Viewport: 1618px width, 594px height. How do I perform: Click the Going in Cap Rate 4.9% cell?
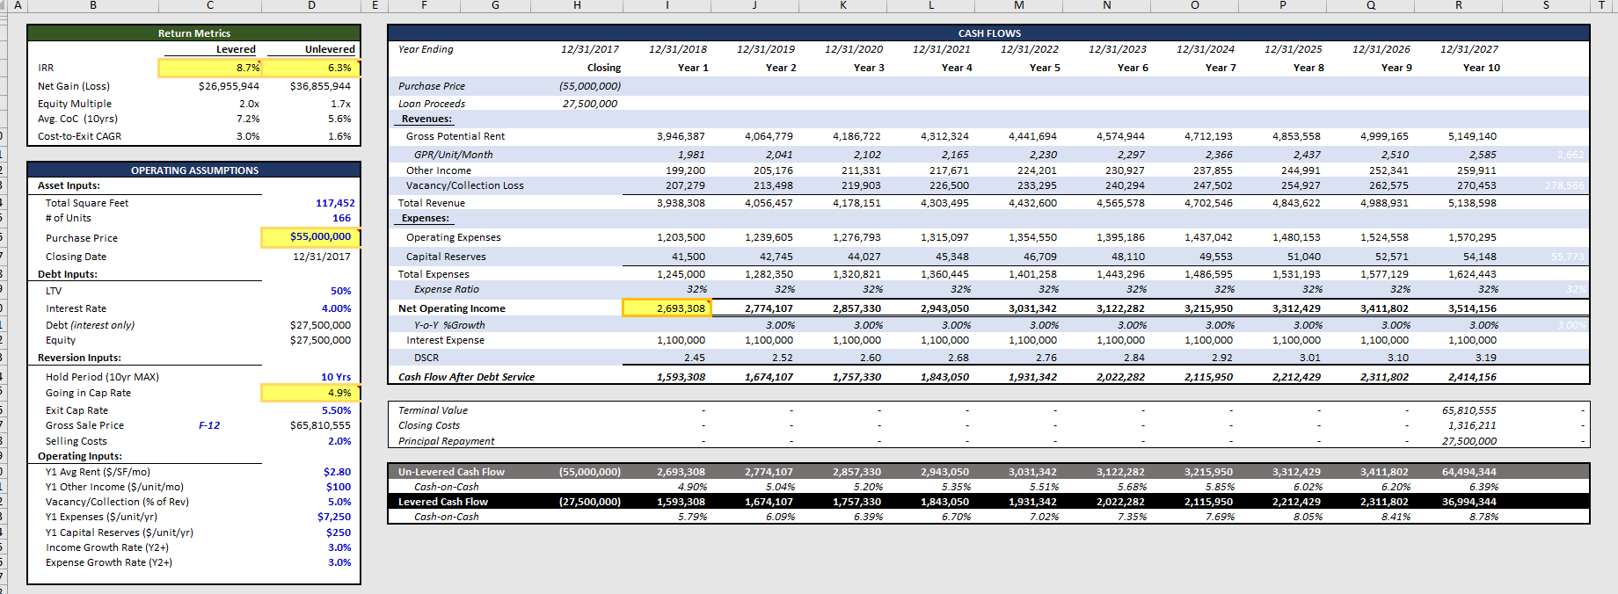tap(311, 393)
